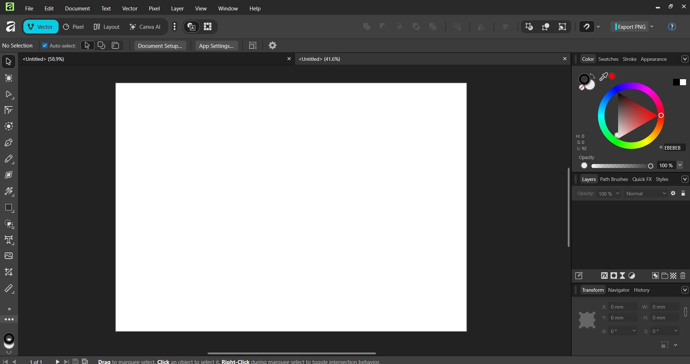Screen dimensions: 690x364
Task: Open the Layer menu
Action: [x=177, y=8]
